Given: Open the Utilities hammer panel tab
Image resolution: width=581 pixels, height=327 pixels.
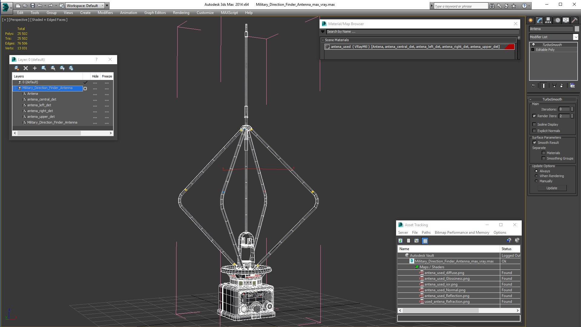Looking at the screenshot, I should click(575, 20).
